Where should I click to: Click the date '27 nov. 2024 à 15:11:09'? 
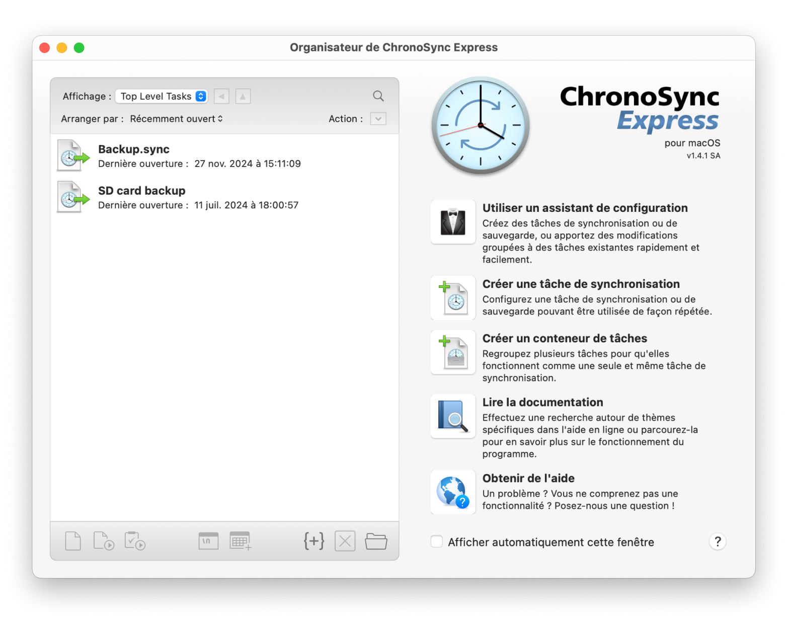(248, 164)
